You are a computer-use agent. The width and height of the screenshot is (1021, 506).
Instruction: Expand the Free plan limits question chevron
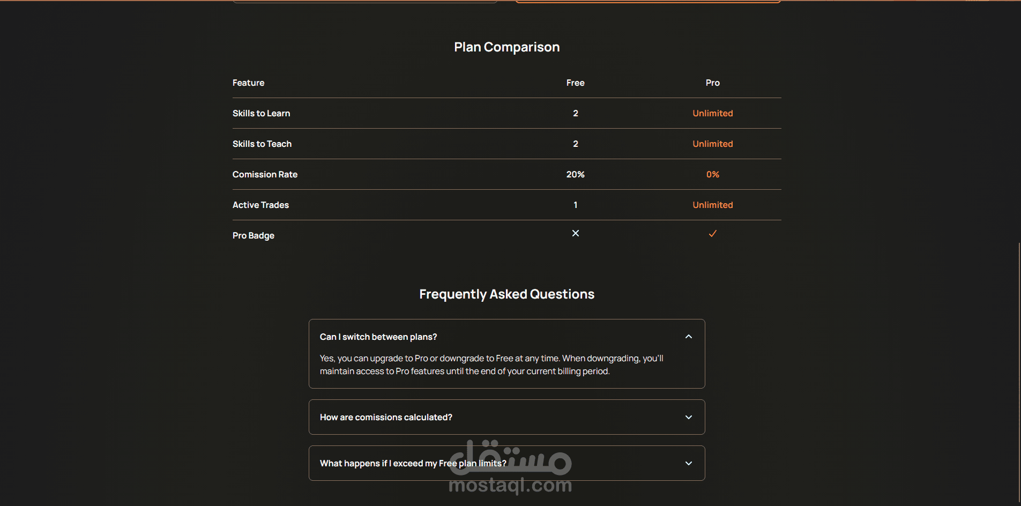689,463
